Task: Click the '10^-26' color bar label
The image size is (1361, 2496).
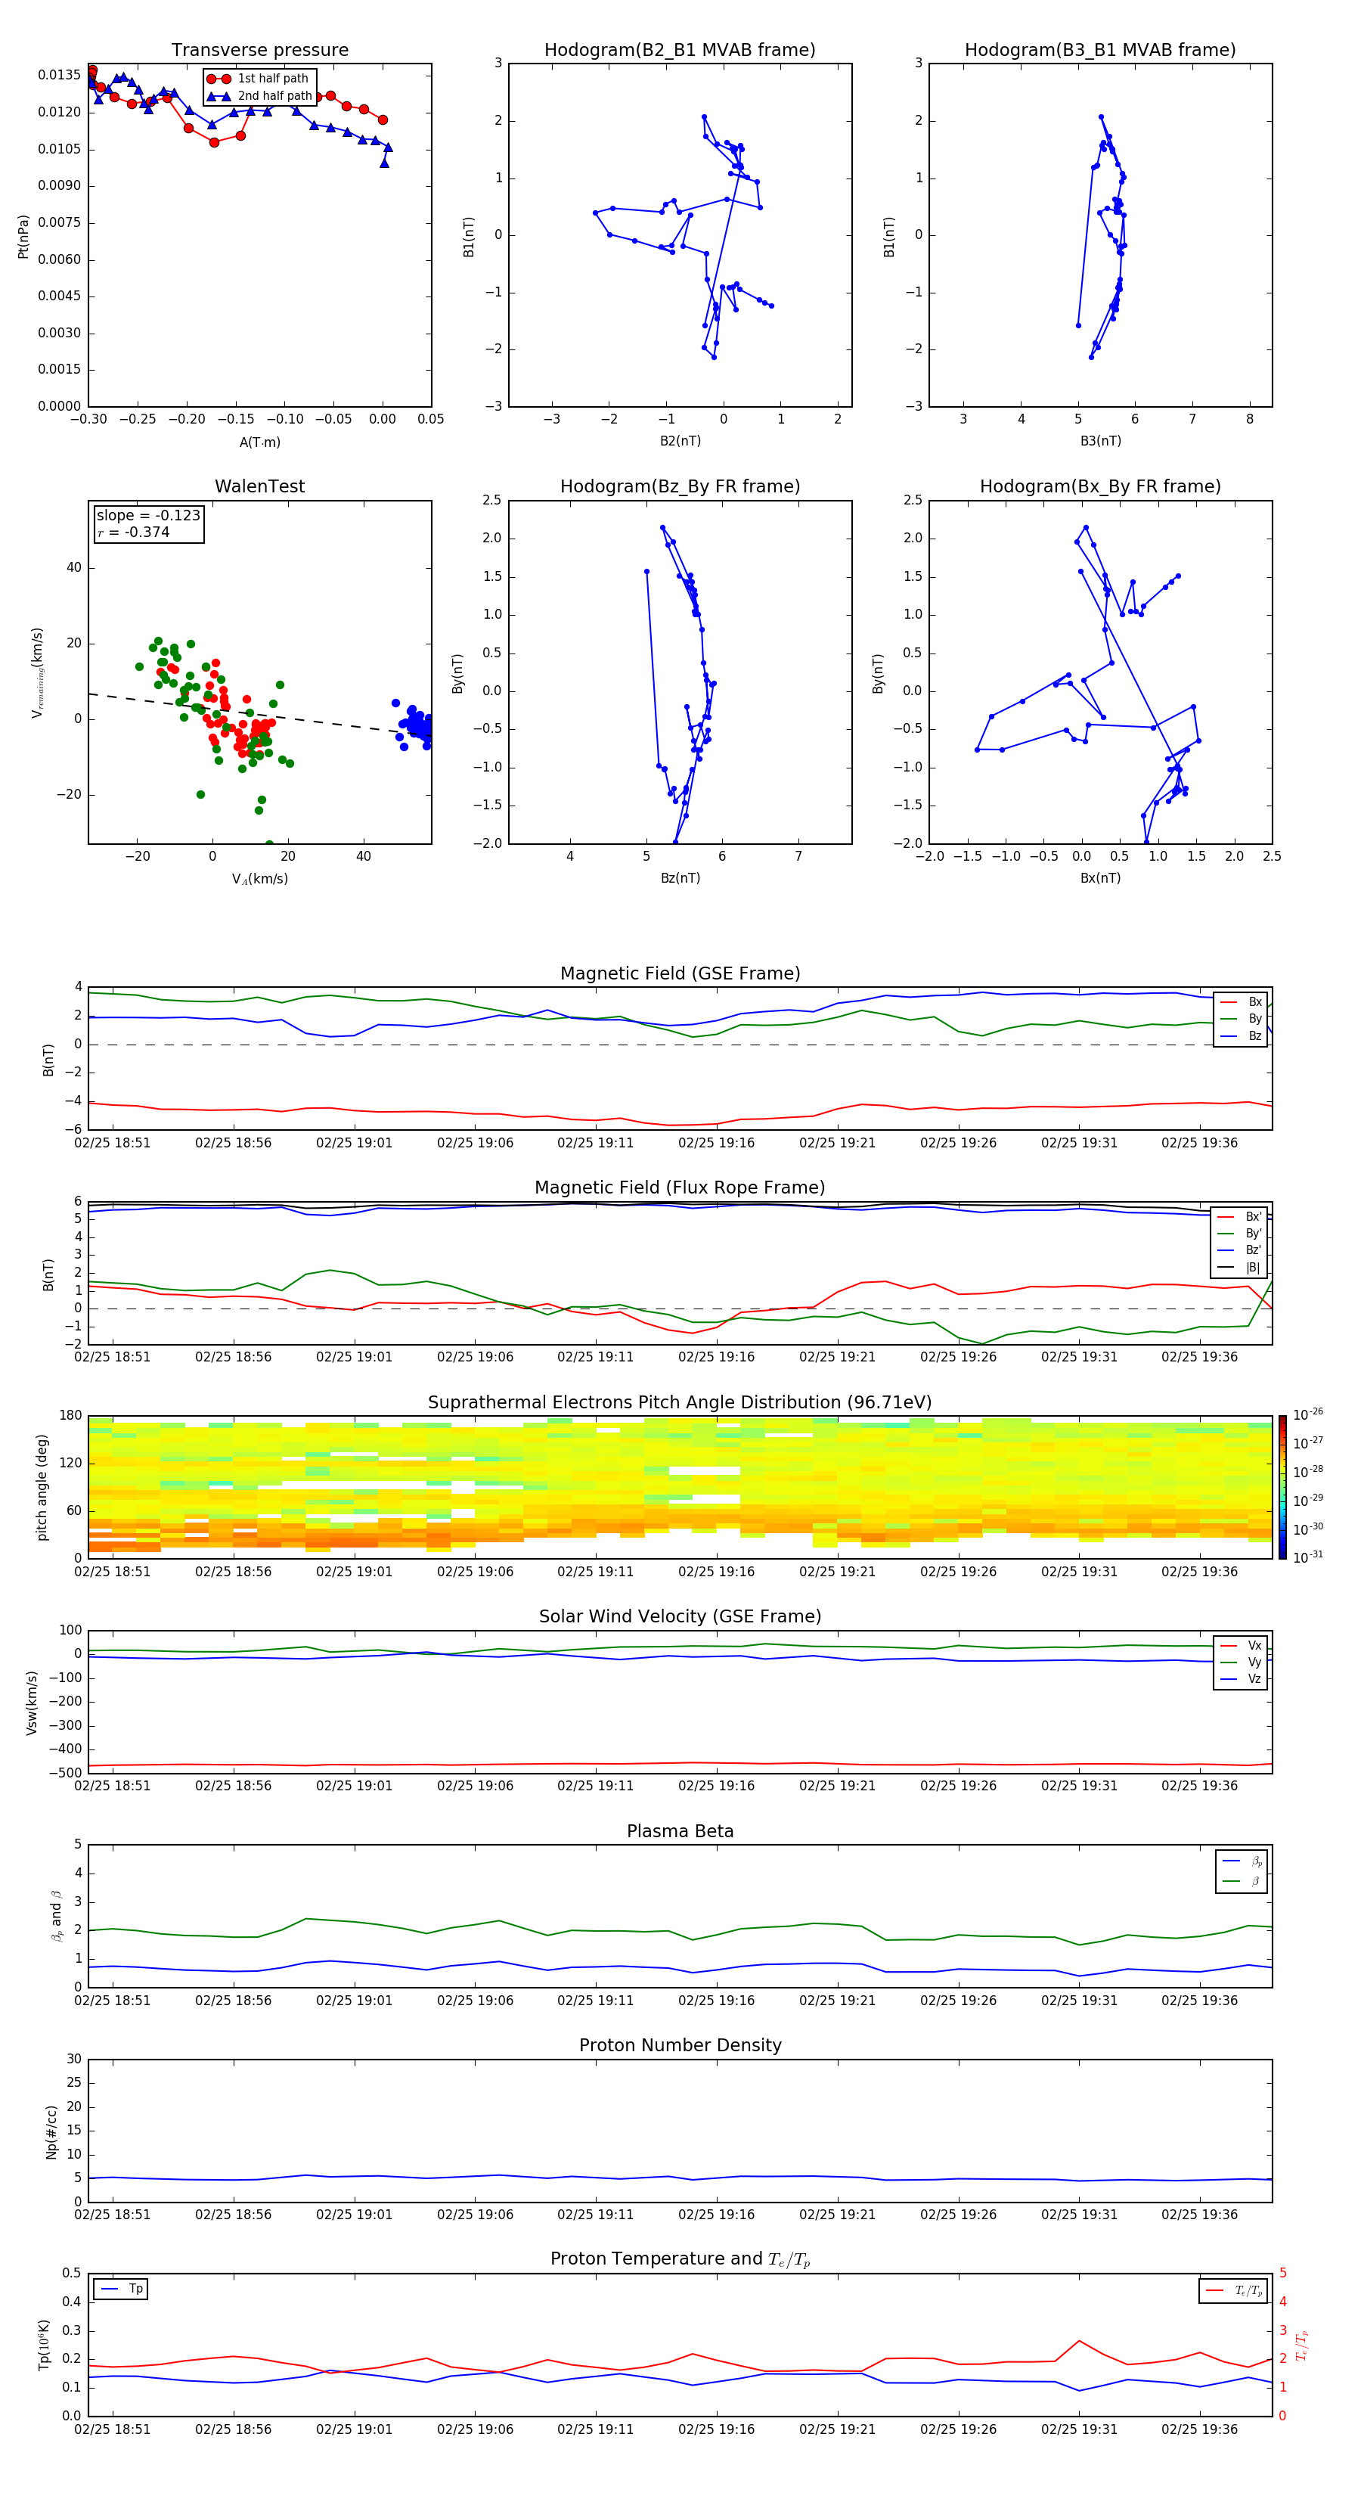Action: point(1308,1414)
